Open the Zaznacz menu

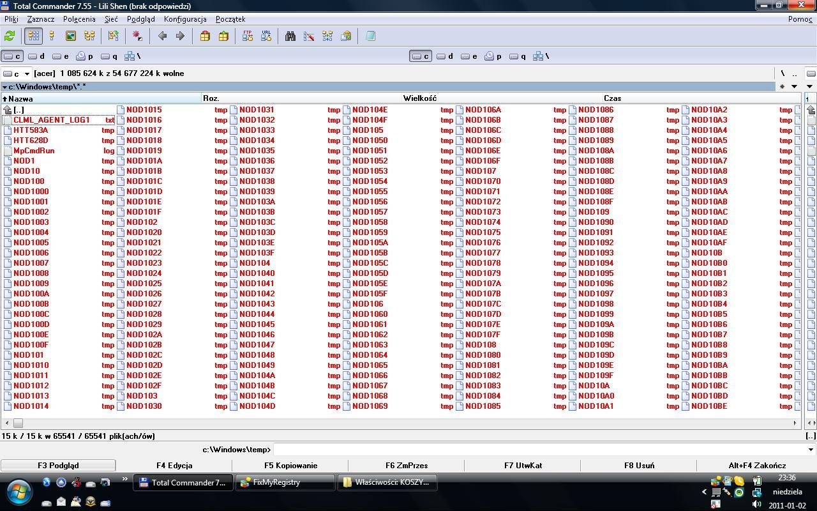pos(41,19)
